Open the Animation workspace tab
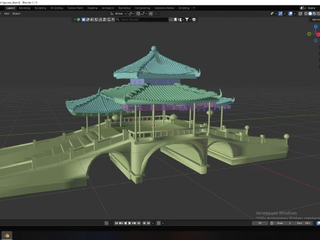The image size is (320, 240). (108, 8)
